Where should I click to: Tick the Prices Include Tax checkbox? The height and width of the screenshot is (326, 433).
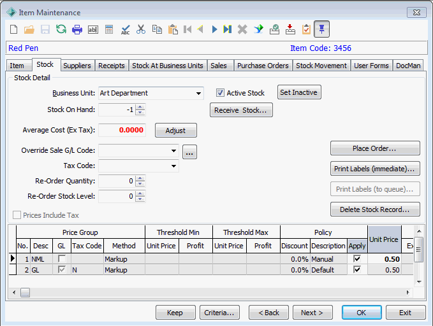[x=17, y=215]
